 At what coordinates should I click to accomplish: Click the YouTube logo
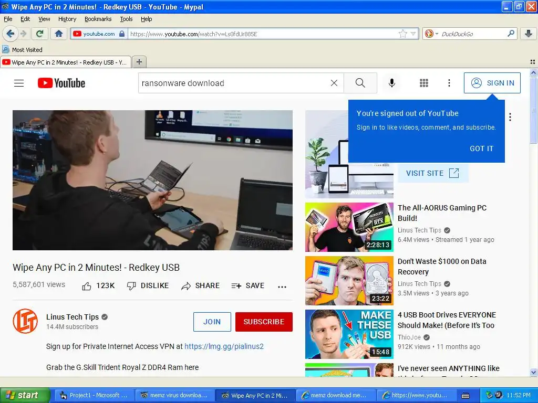(61, 83)
